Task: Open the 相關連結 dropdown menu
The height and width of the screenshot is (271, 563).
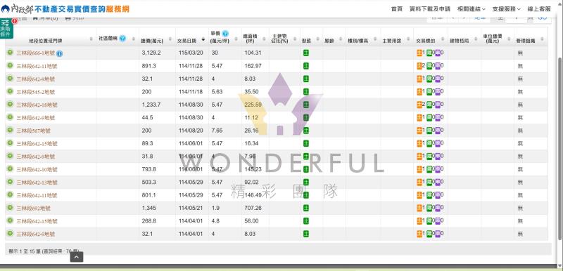Action: (471, 9)
